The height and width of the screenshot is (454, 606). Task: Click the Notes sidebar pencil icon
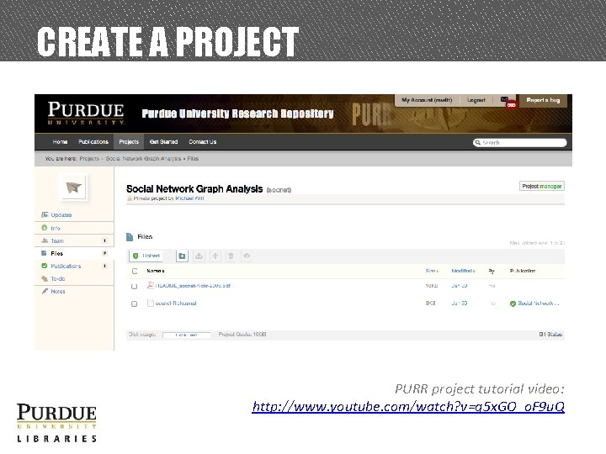tap(45, 291)
